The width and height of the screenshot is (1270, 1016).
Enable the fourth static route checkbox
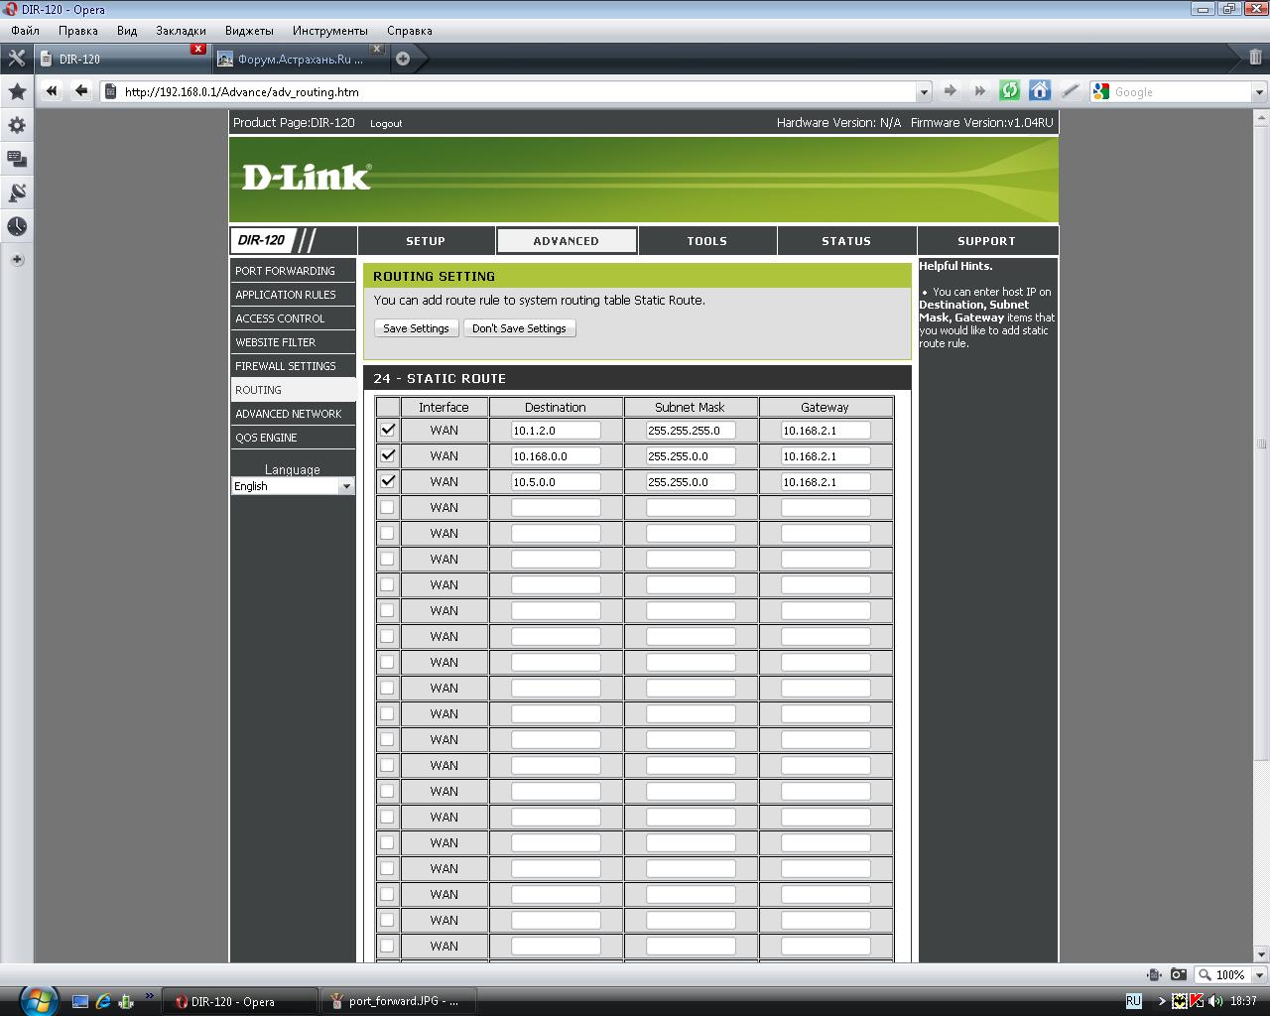388,507
